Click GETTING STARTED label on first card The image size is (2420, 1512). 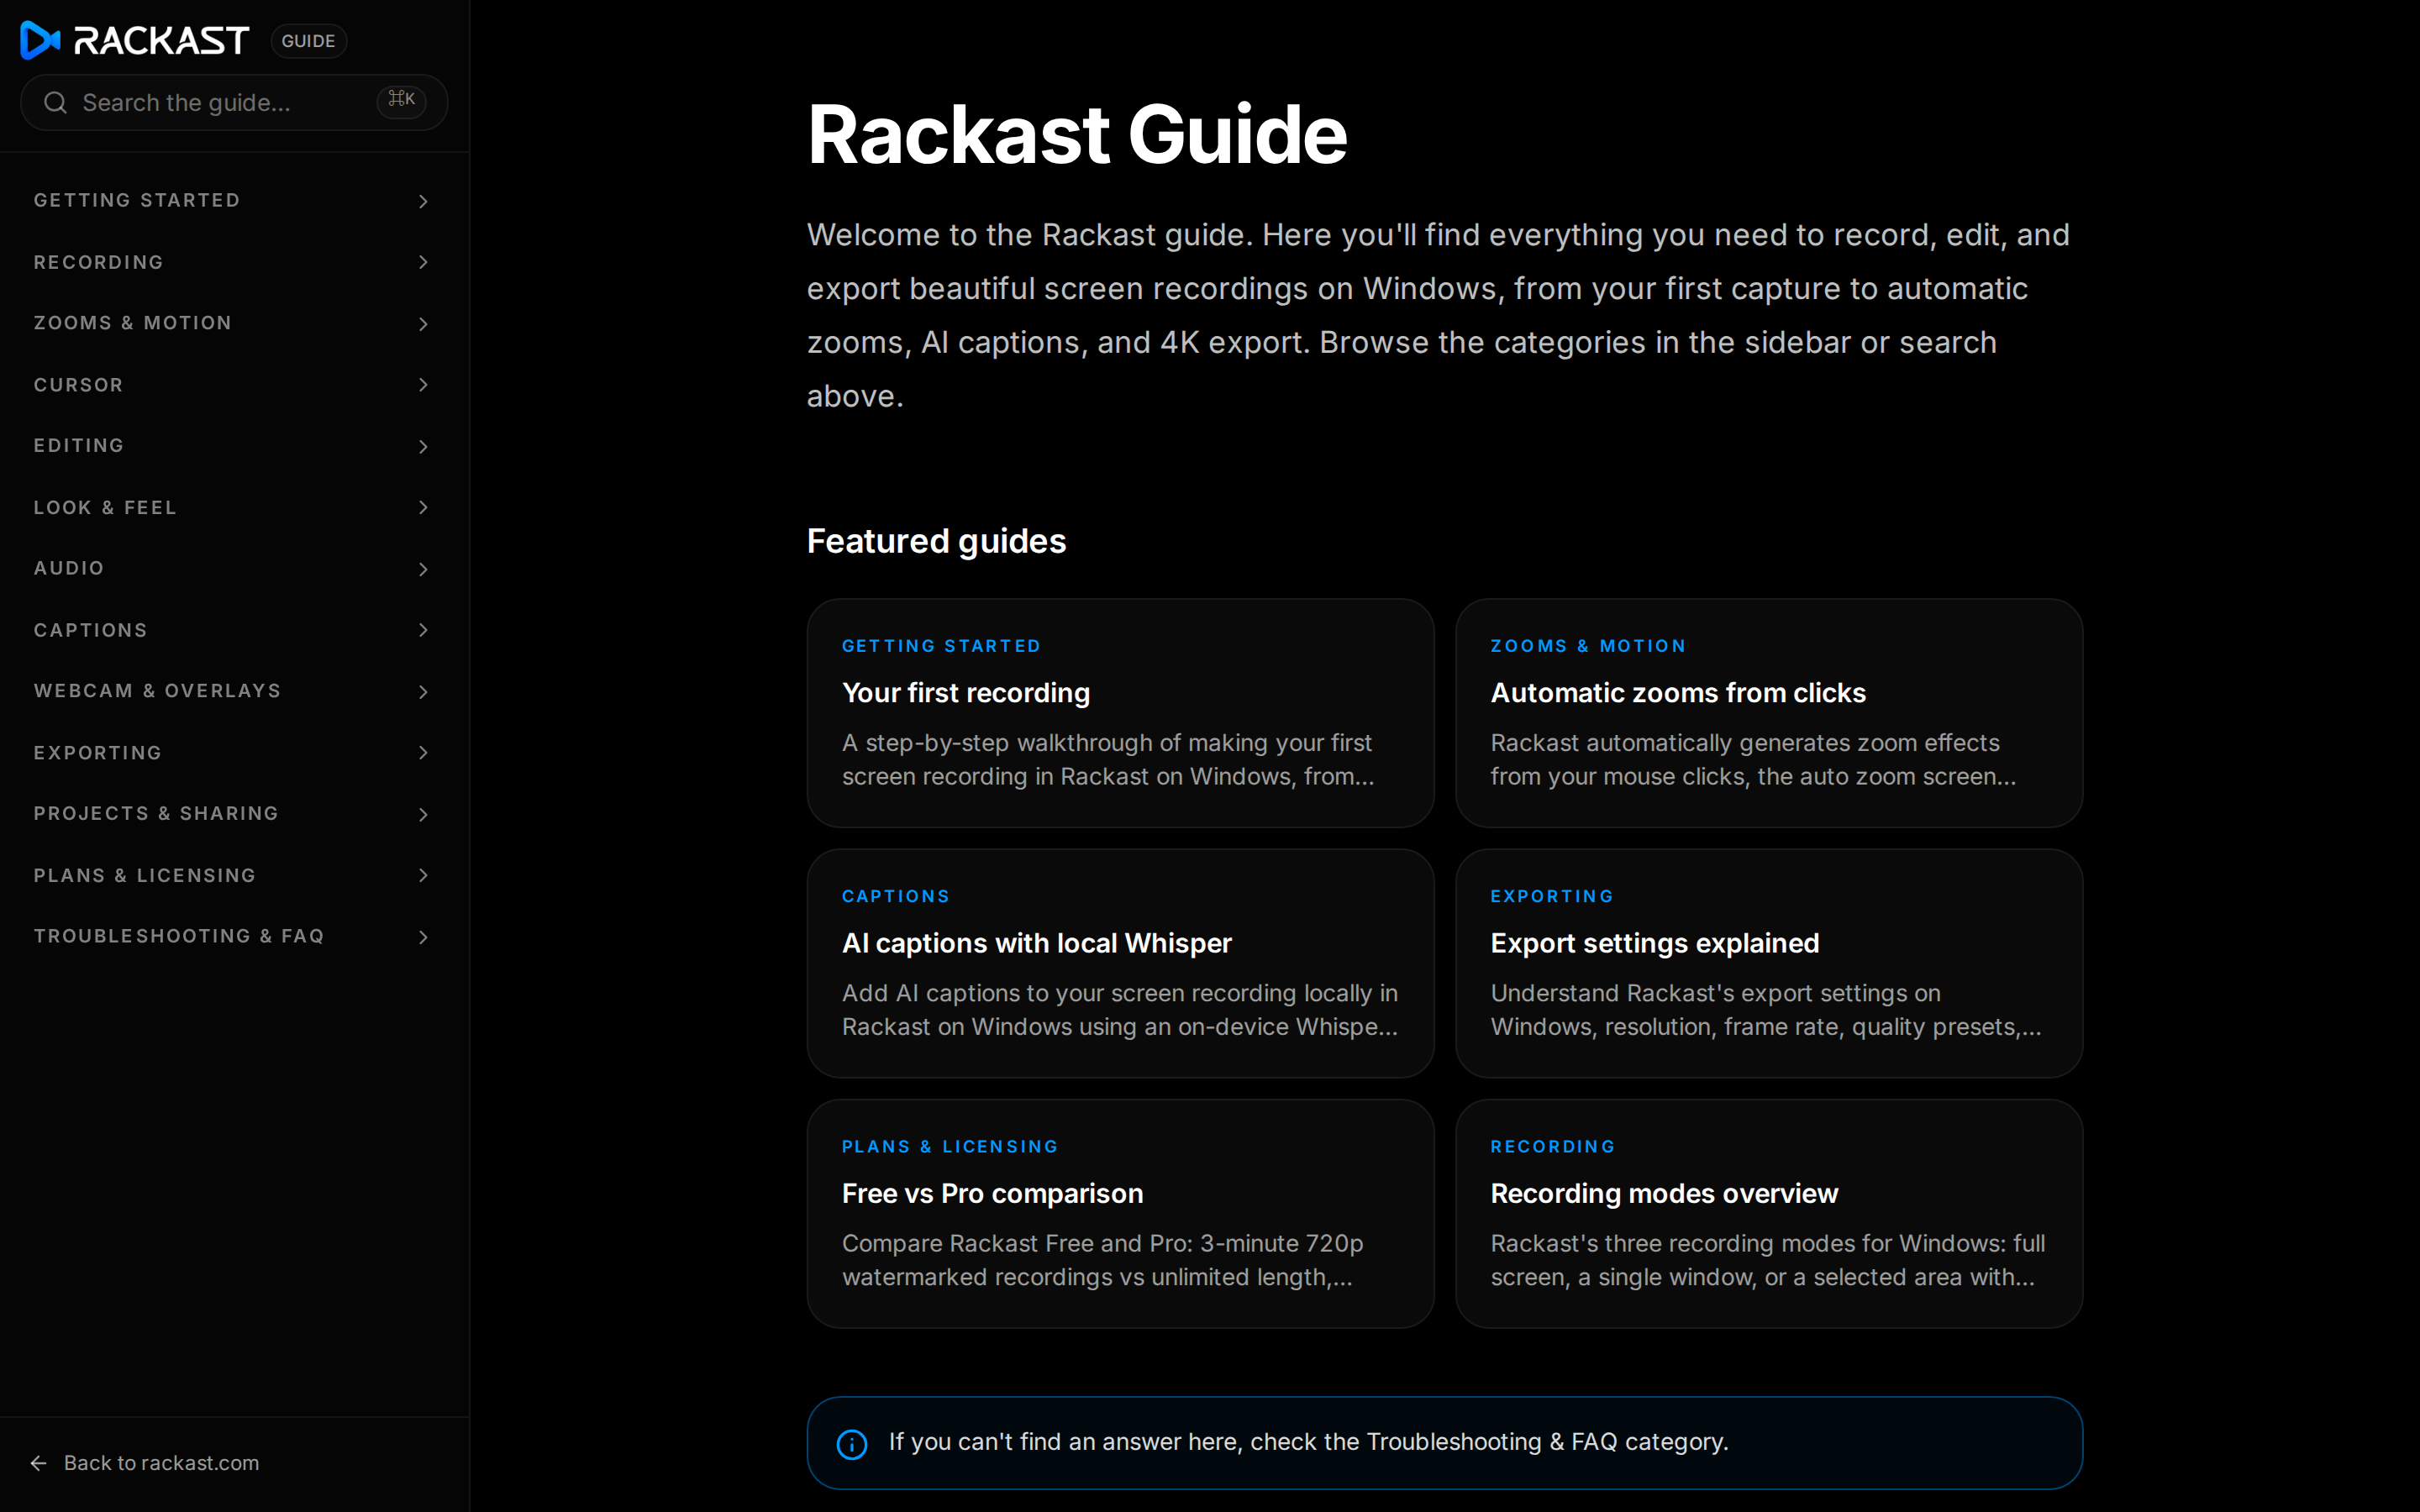(941, 646)
